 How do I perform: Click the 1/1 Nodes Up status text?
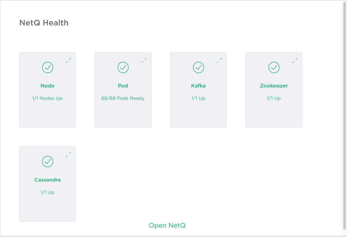pyautogui.click(x=47, y=98)
